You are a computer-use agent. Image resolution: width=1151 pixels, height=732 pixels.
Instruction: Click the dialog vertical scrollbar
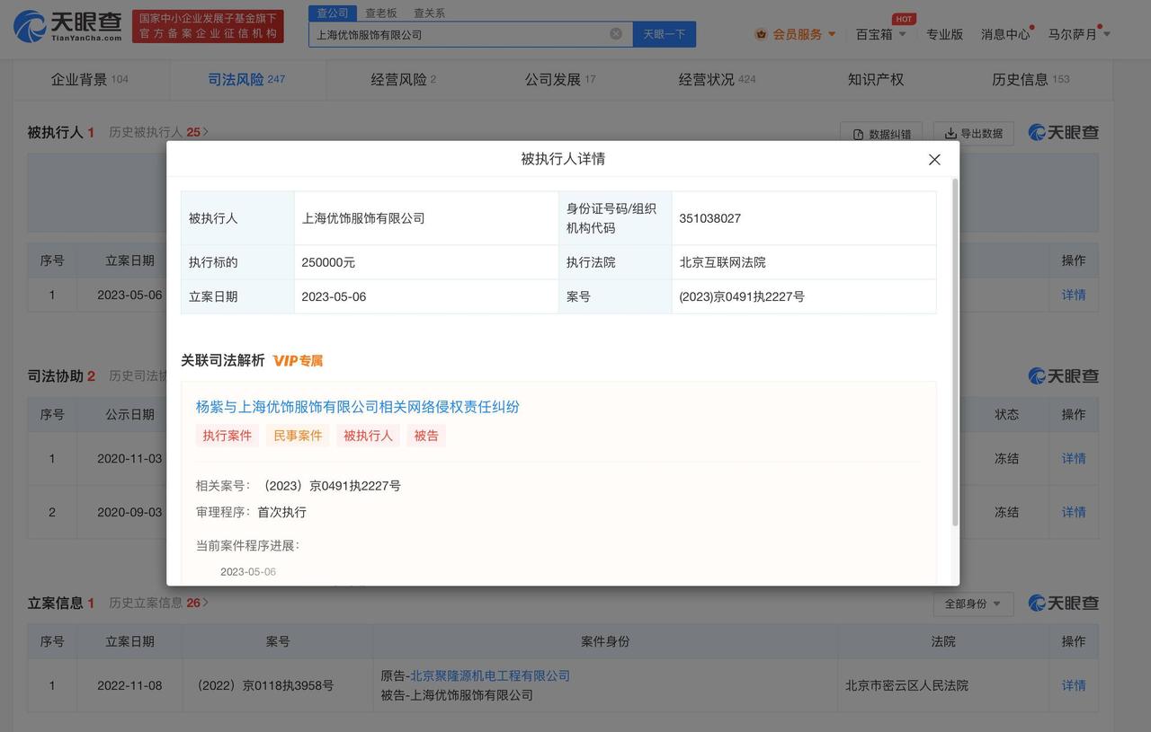click(x=954, y=352)
